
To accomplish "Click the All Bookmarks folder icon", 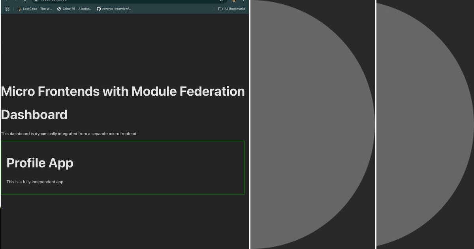I will click(220, 8).
